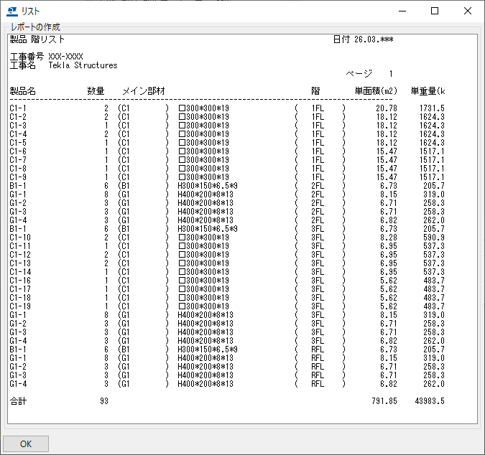Maximize the リスト window
Image resolution: width=485 pixels, height=455 pixels.
pyautogui.click(x=435, y=11)
